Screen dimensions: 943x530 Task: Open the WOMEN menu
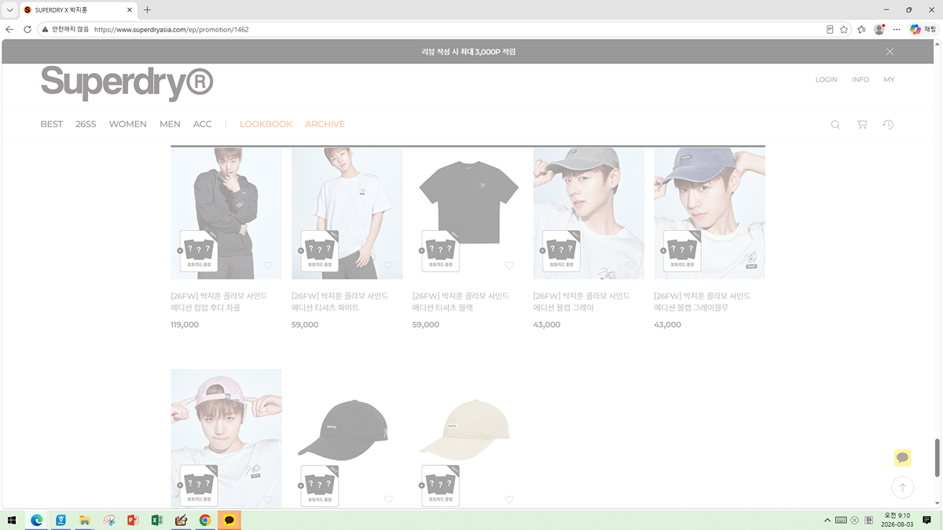tap(127, 124)
